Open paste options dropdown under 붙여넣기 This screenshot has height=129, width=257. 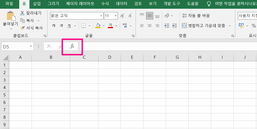point(11,29)
